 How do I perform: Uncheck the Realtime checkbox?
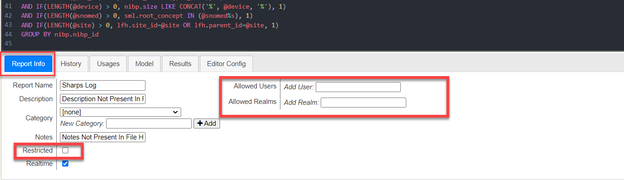pos(65,164)
